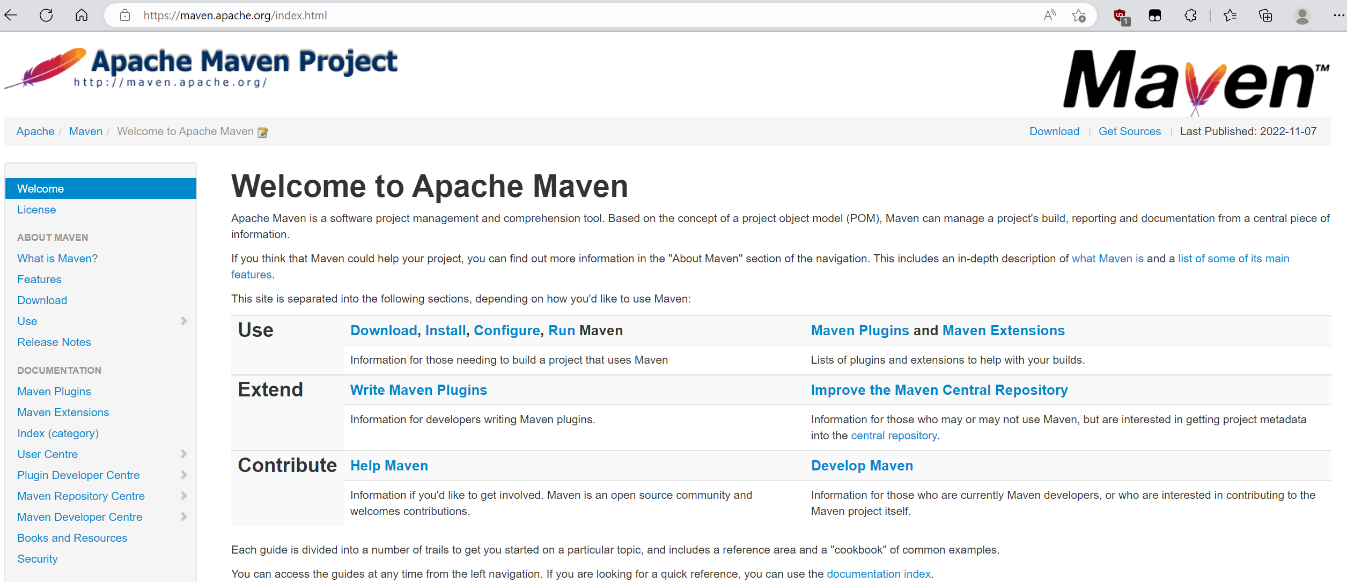Open the Favorites list icon
The height and width of the screenshot is (582, 1347).
1230,16
